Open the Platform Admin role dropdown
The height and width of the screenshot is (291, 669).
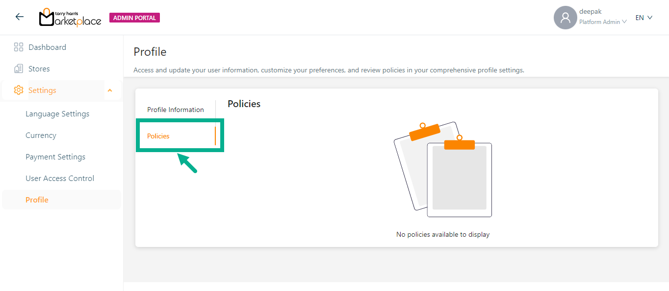pyautogui.click(x=603, y=22)
